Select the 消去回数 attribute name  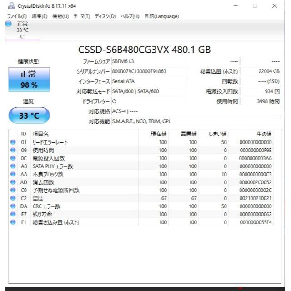pyautogui.click(x=43, y=182)
